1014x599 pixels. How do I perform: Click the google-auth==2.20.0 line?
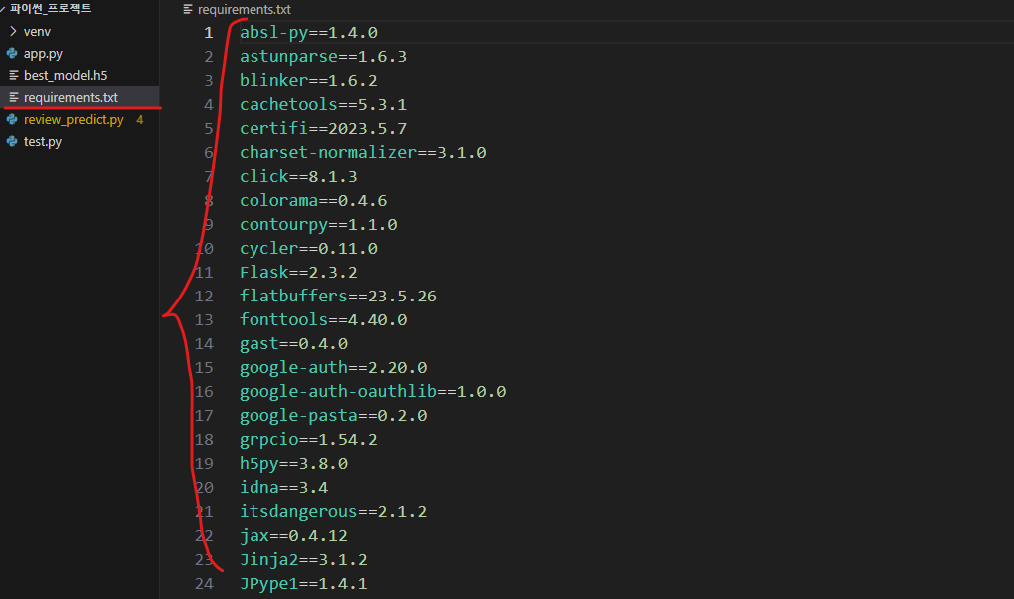[333, 367]
